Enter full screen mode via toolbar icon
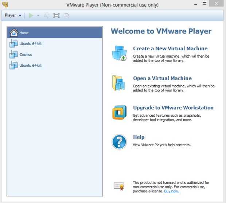Image resolution: width=226 pixels, height=203 pixels. [56, 15]
